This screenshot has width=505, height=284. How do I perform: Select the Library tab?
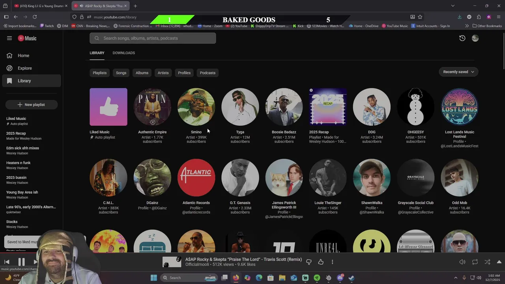(97, 53)
